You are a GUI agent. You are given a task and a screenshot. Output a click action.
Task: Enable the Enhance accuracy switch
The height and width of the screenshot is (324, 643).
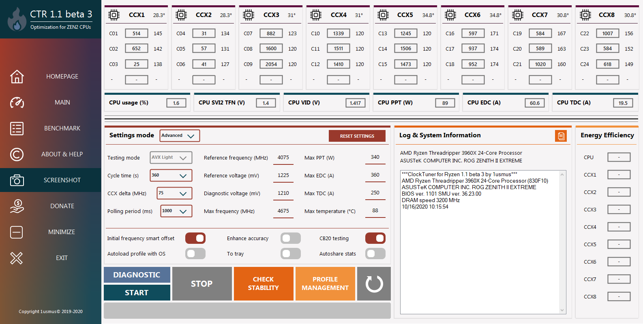[290, 238]
